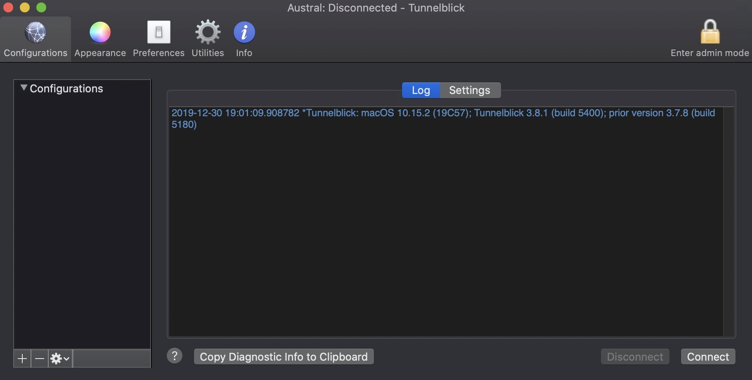Open the Preferences switch pane
This screenshot has height=380, width=752.
158,40
